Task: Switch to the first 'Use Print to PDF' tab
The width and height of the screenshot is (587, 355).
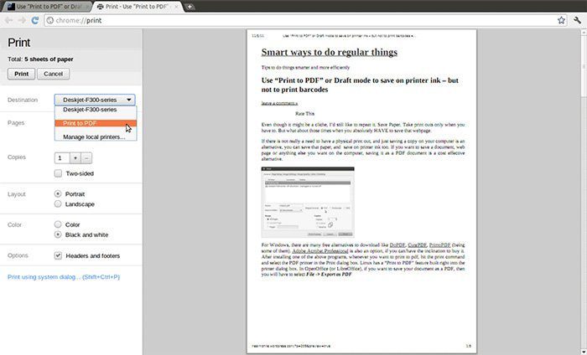Action: click(48, 7)
